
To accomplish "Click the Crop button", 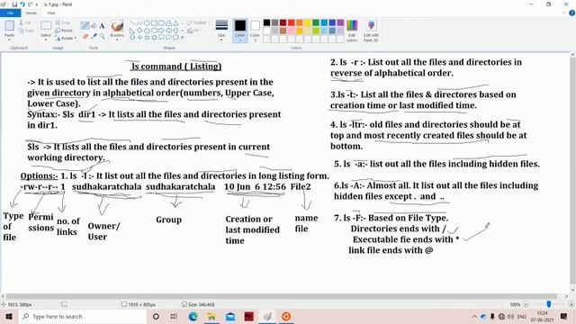I will 63,22.
